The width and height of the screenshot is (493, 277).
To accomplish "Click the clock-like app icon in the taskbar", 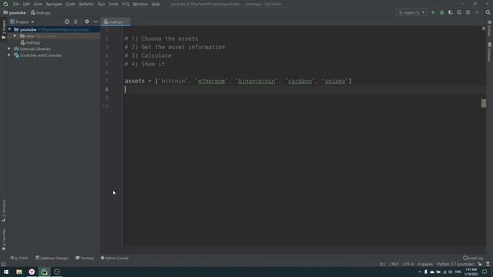I will click(x=57, y=272).
